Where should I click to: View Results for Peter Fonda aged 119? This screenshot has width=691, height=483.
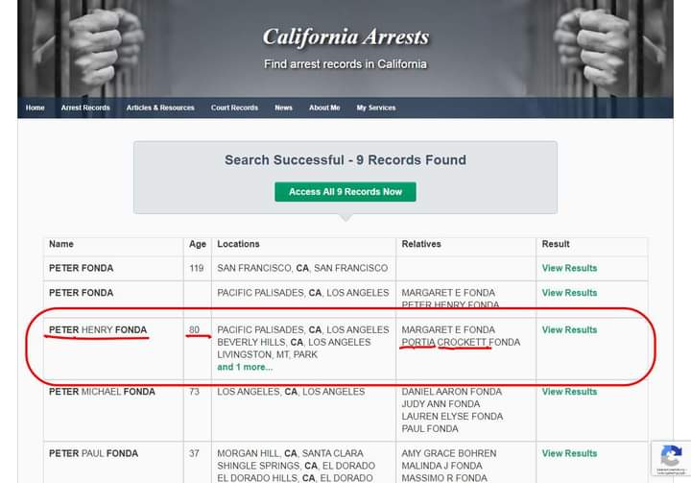[569, 268]
